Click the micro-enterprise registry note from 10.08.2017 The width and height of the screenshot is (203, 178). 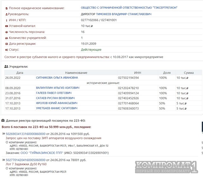coord(84,57)
